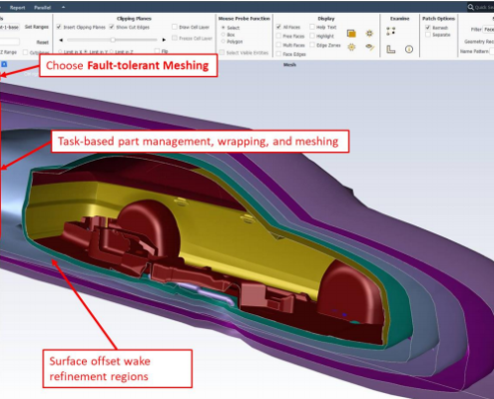Click the clipping plane slider handle
The height and width of the screenshot is (399, 494).
point(113,40)
